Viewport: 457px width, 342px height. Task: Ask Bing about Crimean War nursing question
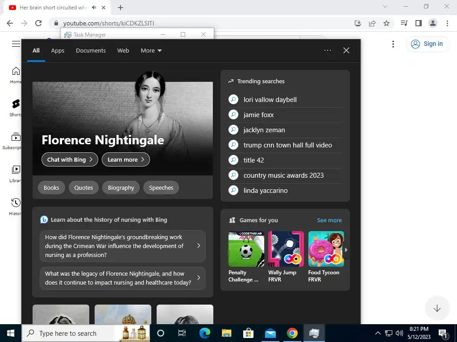123,246
